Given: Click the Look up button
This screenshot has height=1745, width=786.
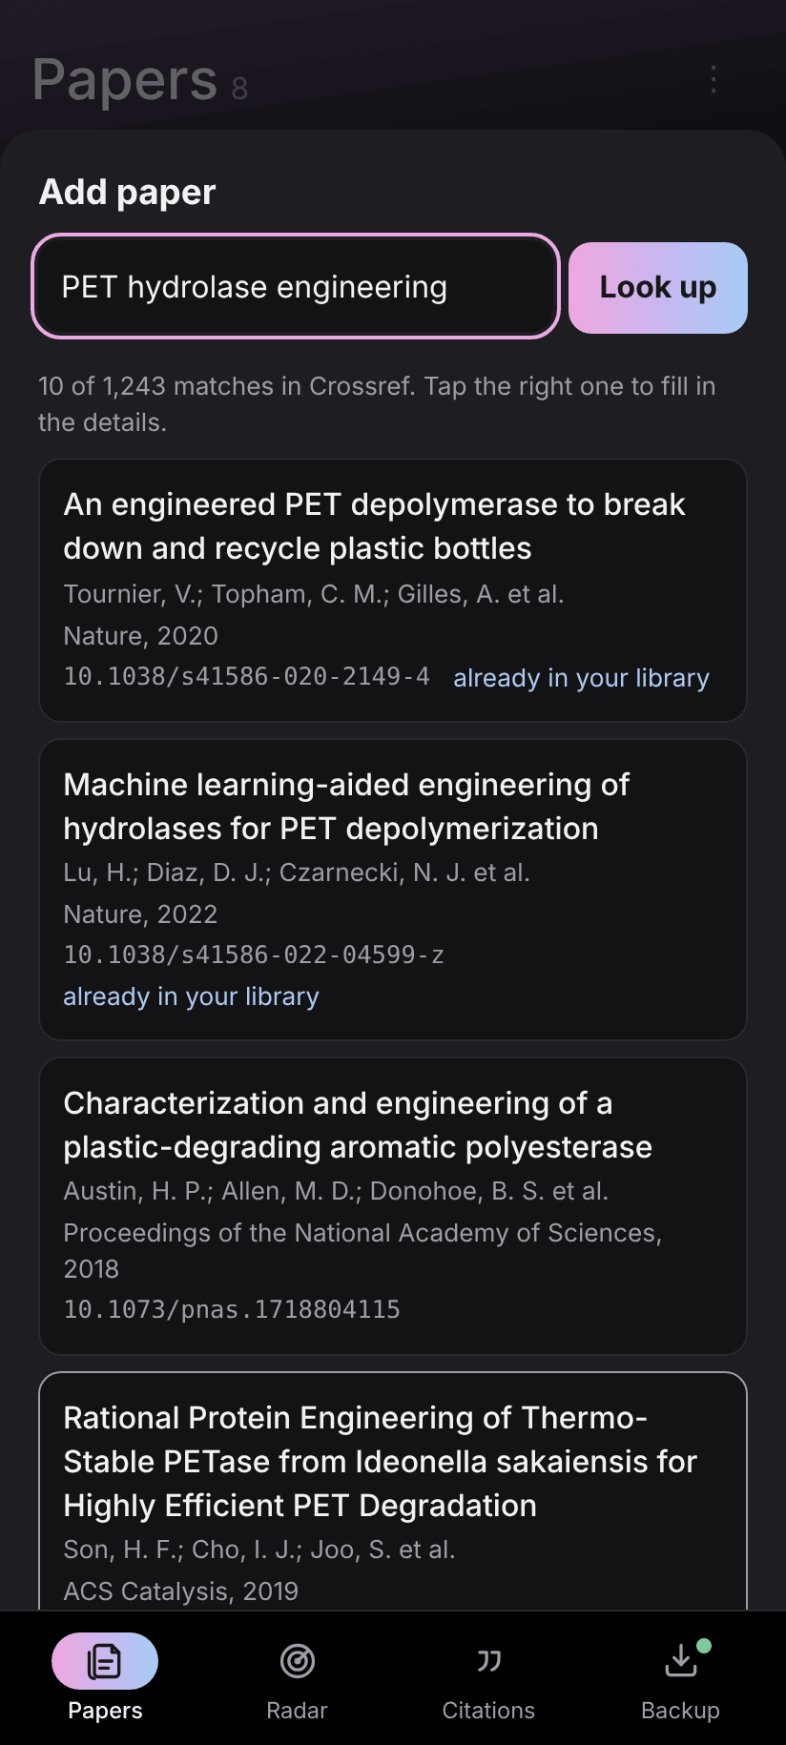Looking at the screenshot, I should (658, 288).
